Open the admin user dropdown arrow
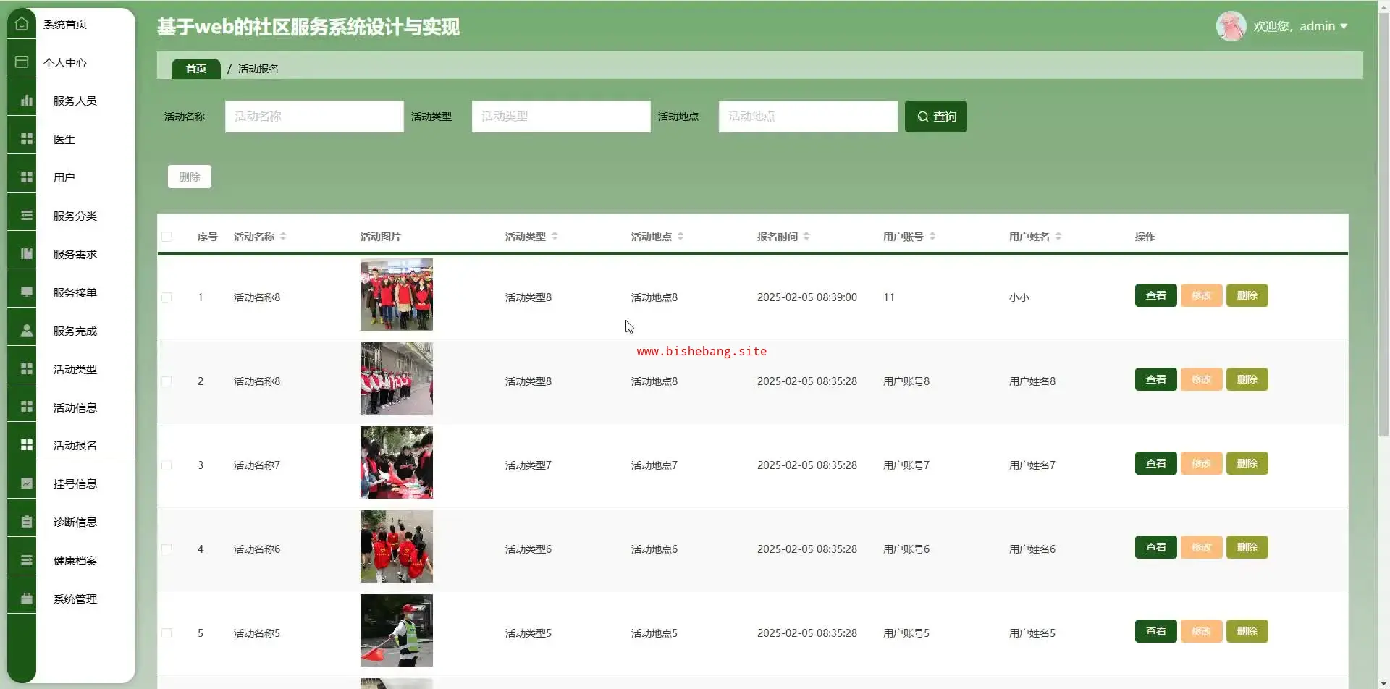The width and height of the screenshot is (1390, 689). click(x=1344, y=26)
